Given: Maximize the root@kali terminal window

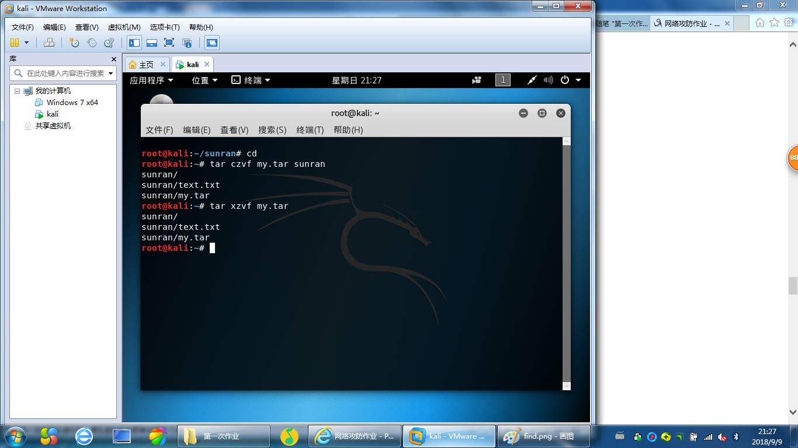Looking at the screenshot, I should click(542, 113).
